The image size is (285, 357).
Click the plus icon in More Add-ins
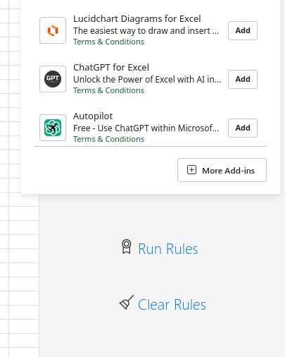191,170
